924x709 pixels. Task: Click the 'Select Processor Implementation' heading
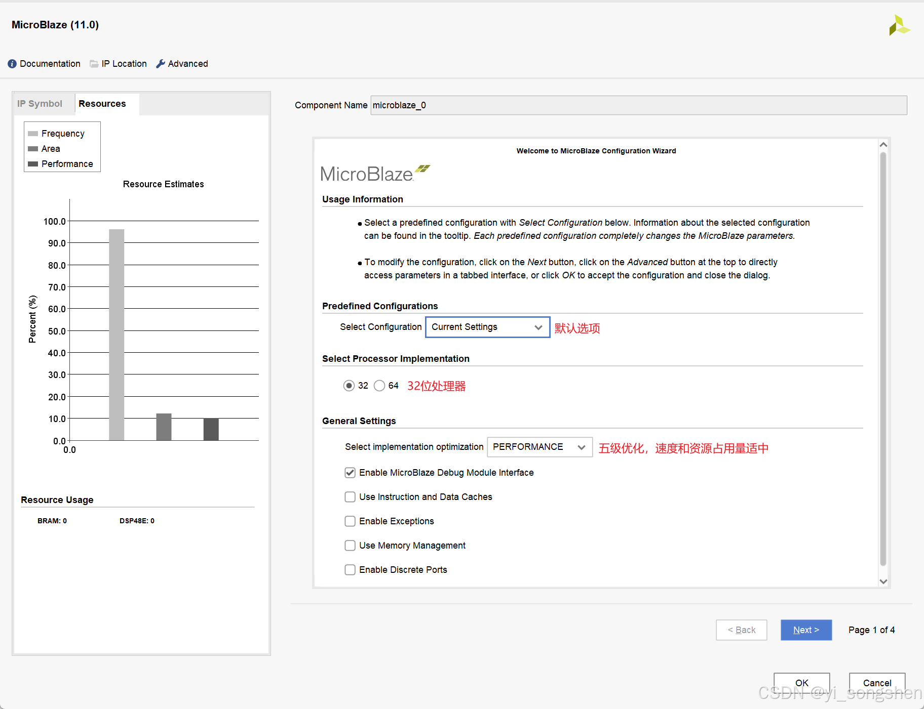[x=396, y=359]
